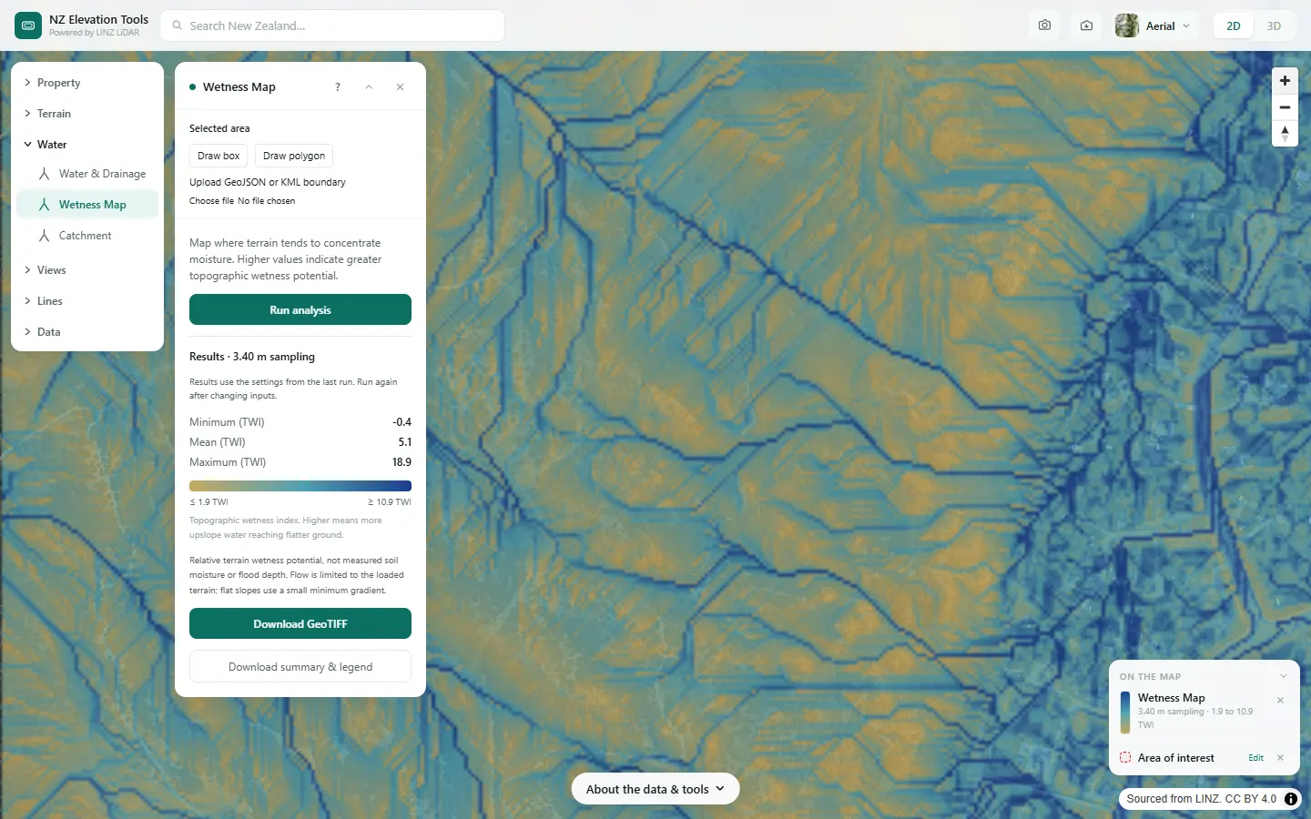
Task: Click the Wetness Map layer color swatch
Action: (x=1125, y=712)
